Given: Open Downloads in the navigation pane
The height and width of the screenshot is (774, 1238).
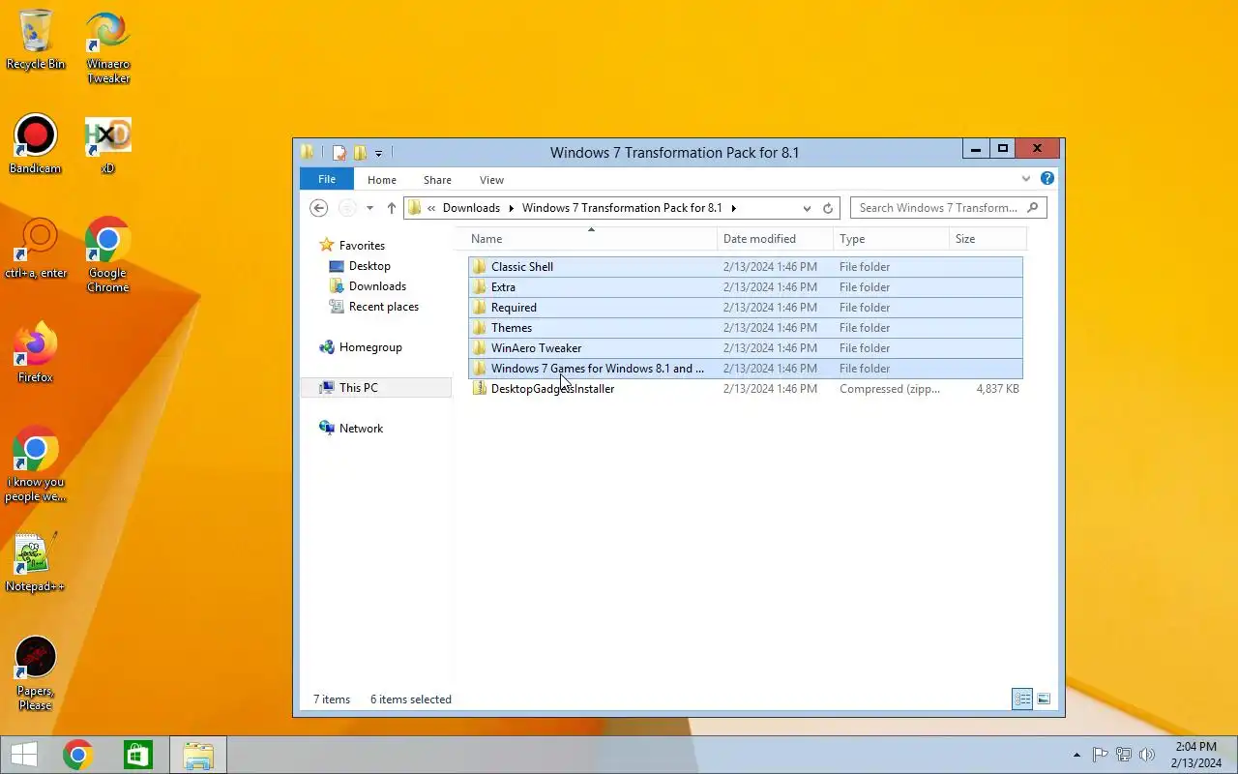Looking at the screenshot, I should coord(377,286).
